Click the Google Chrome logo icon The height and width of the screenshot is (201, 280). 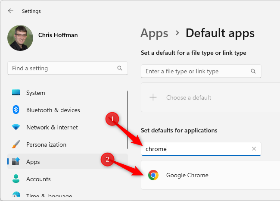pos(153,175)
